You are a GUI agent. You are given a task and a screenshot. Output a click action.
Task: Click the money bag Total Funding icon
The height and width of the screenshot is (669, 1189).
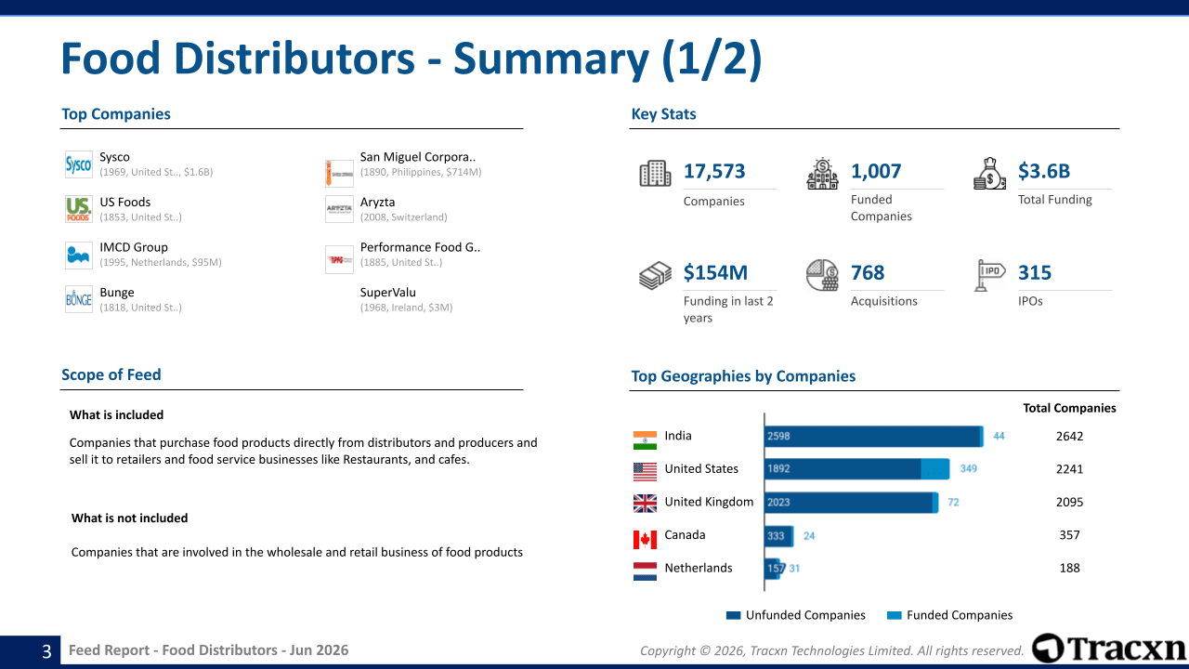[989, 174]
